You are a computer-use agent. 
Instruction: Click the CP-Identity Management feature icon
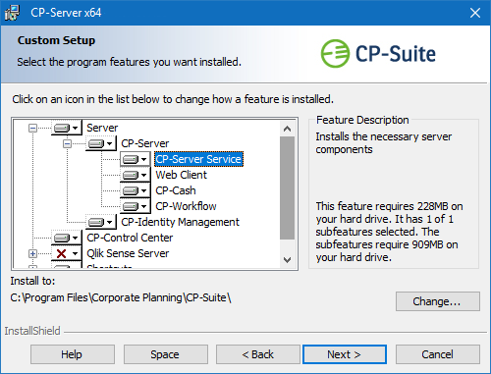click(x=101, y=222)
